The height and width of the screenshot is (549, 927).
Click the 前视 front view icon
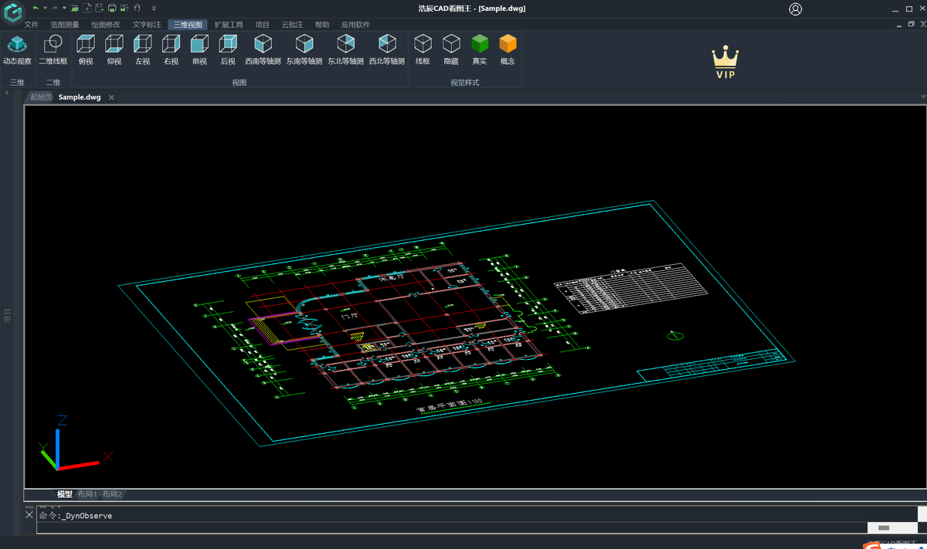click(x=199, y=49)
